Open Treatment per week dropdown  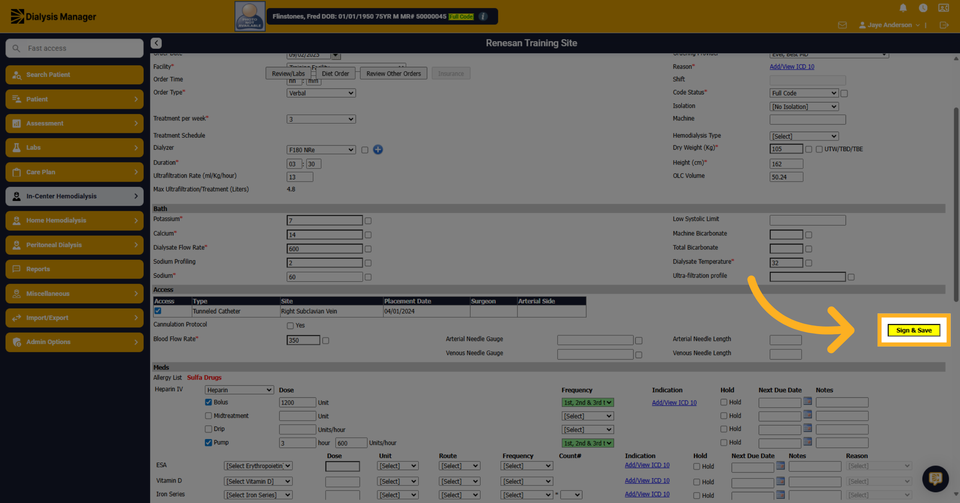coord(321,119)
